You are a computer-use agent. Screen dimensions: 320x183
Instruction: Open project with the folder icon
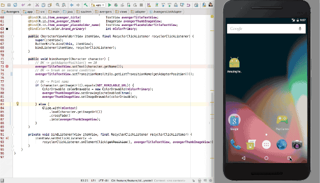click(3, 5)
